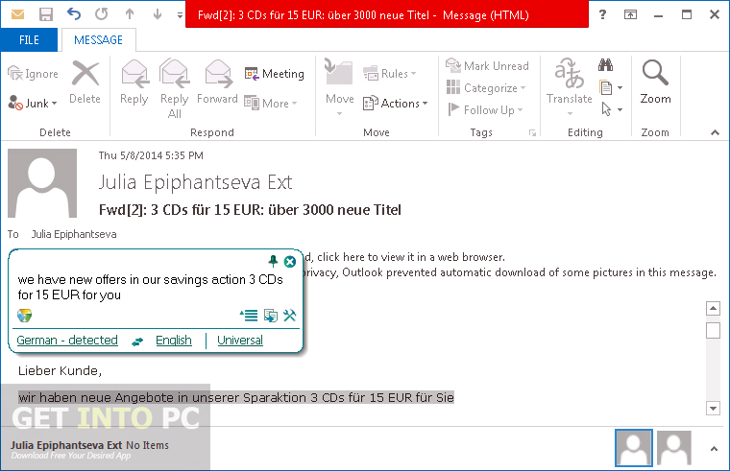Open the Junk dropdown menu

[33, 103]
